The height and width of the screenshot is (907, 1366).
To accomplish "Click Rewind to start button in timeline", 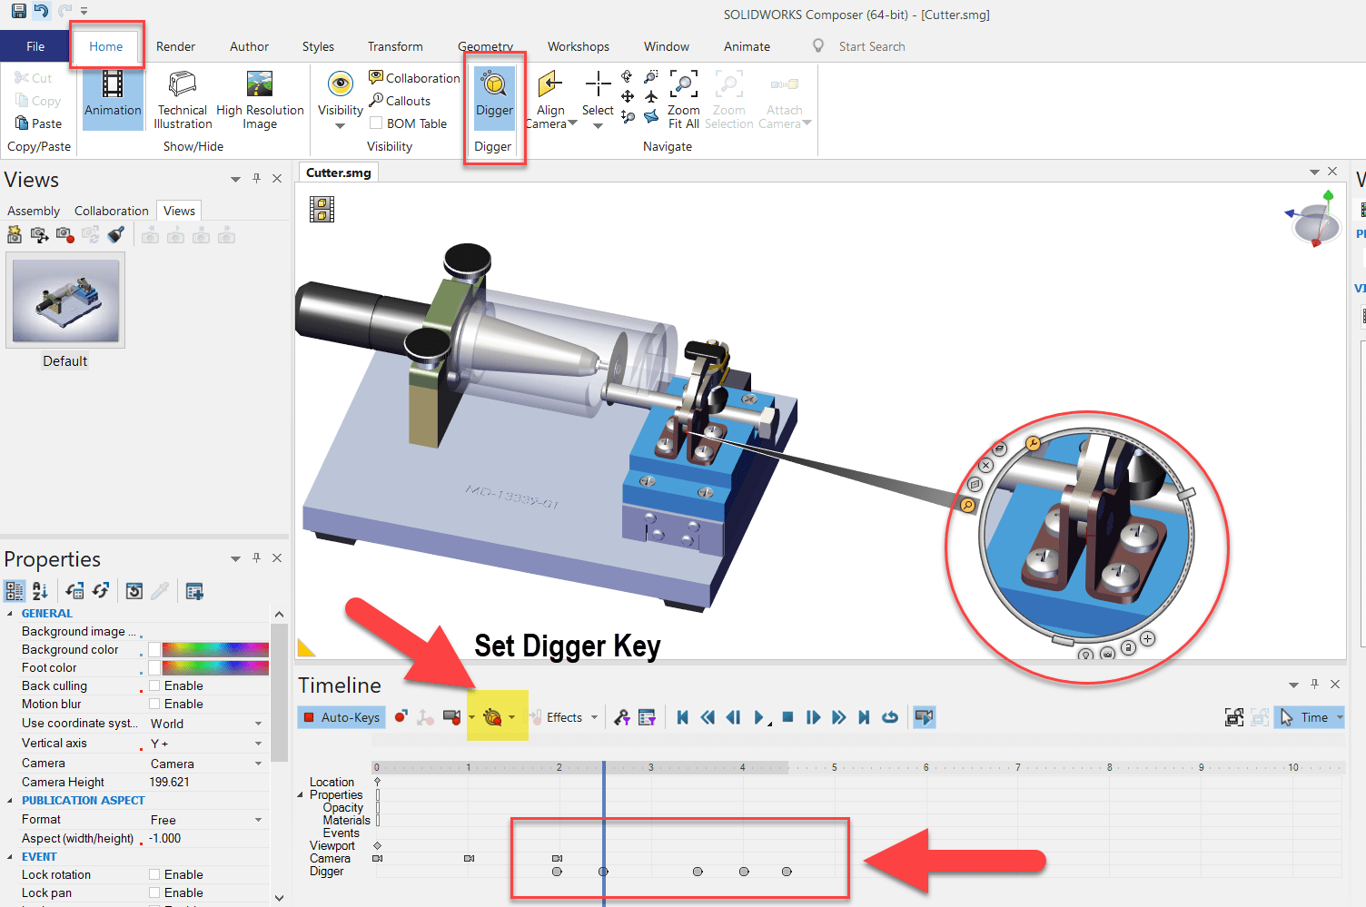I will (682, 717).
